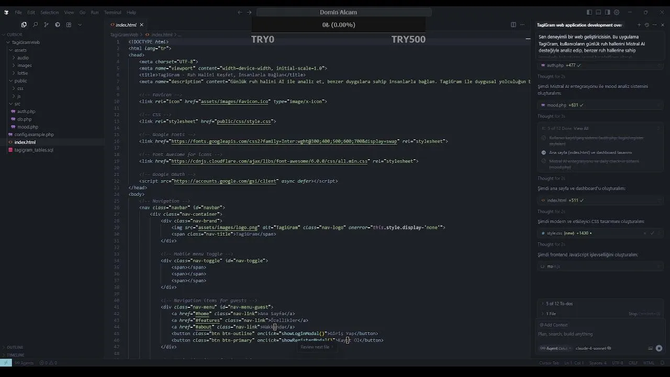
Task: Open the Terminal menu
Action: click(113, 12)
